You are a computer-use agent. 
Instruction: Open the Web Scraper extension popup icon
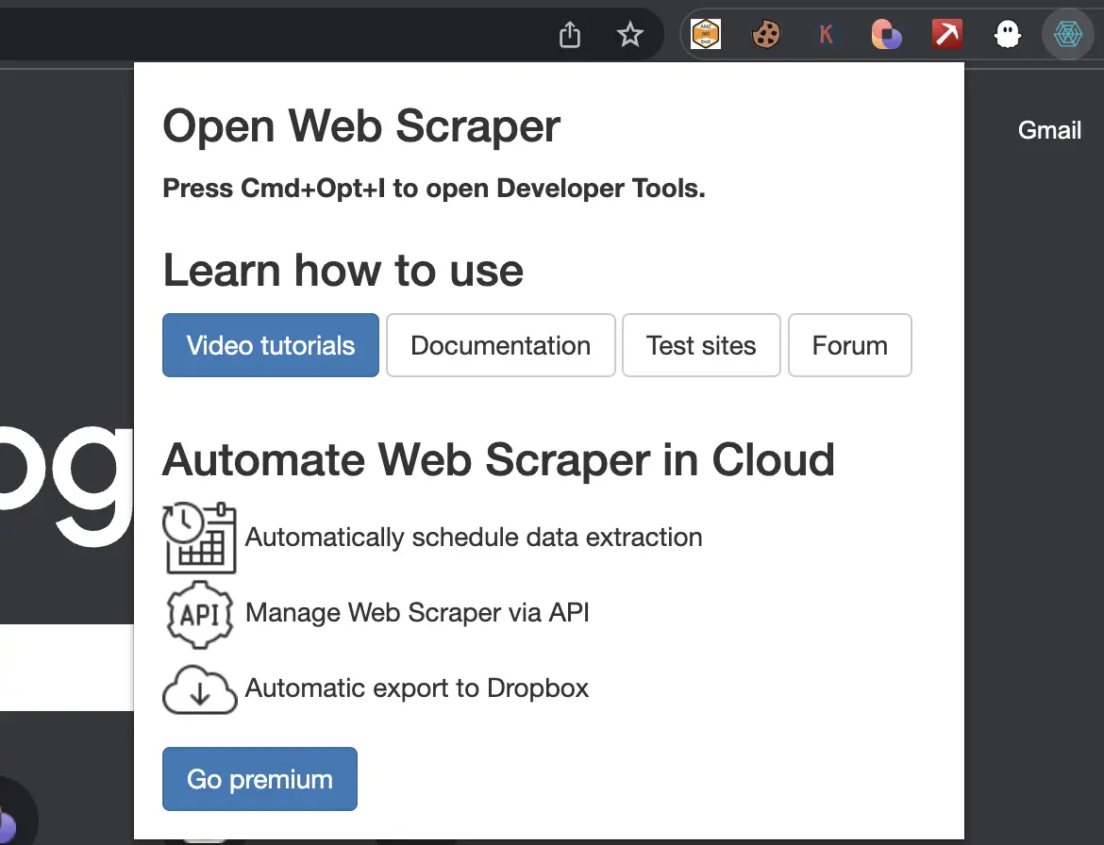click(x=1067, y=34)
